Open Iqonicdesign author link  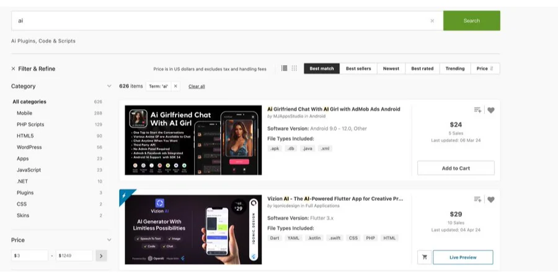(286, 206)
